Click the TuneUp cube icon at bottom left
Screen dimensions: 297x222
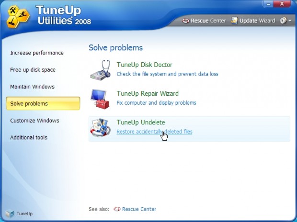coord(10,214)
